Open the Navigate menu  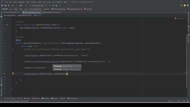coord(21,2)
